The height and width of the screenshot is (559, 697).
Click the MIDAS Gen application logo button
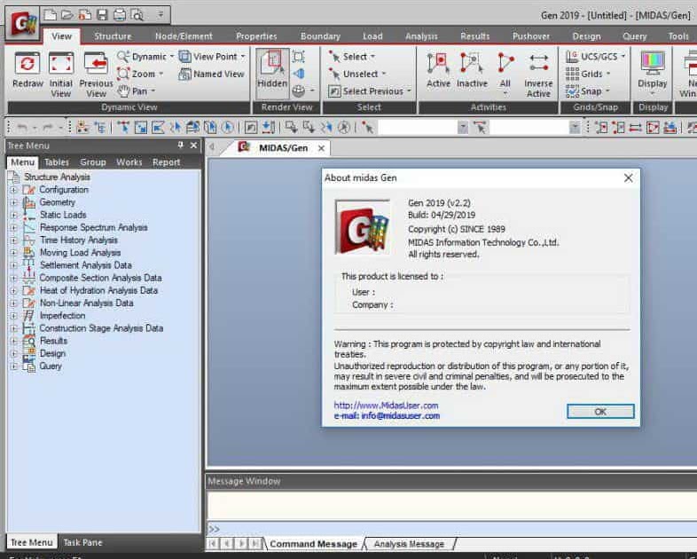click(23, 23)
